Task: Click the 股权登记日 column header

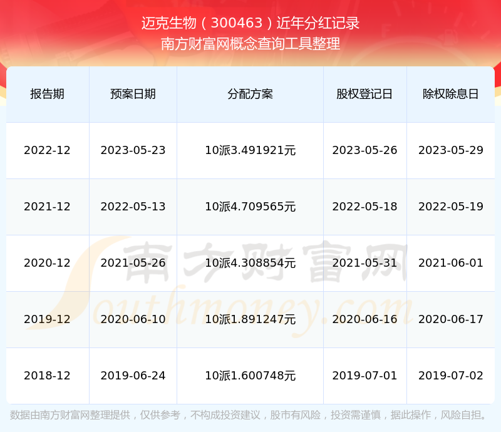Action: (364, 94)
